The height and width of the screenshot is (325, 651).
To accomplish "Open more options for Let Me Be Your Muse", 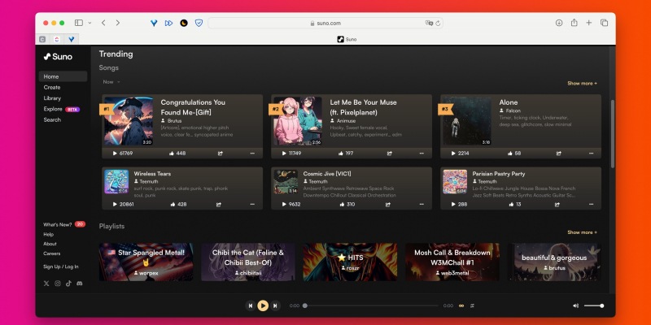I will 422,154.
